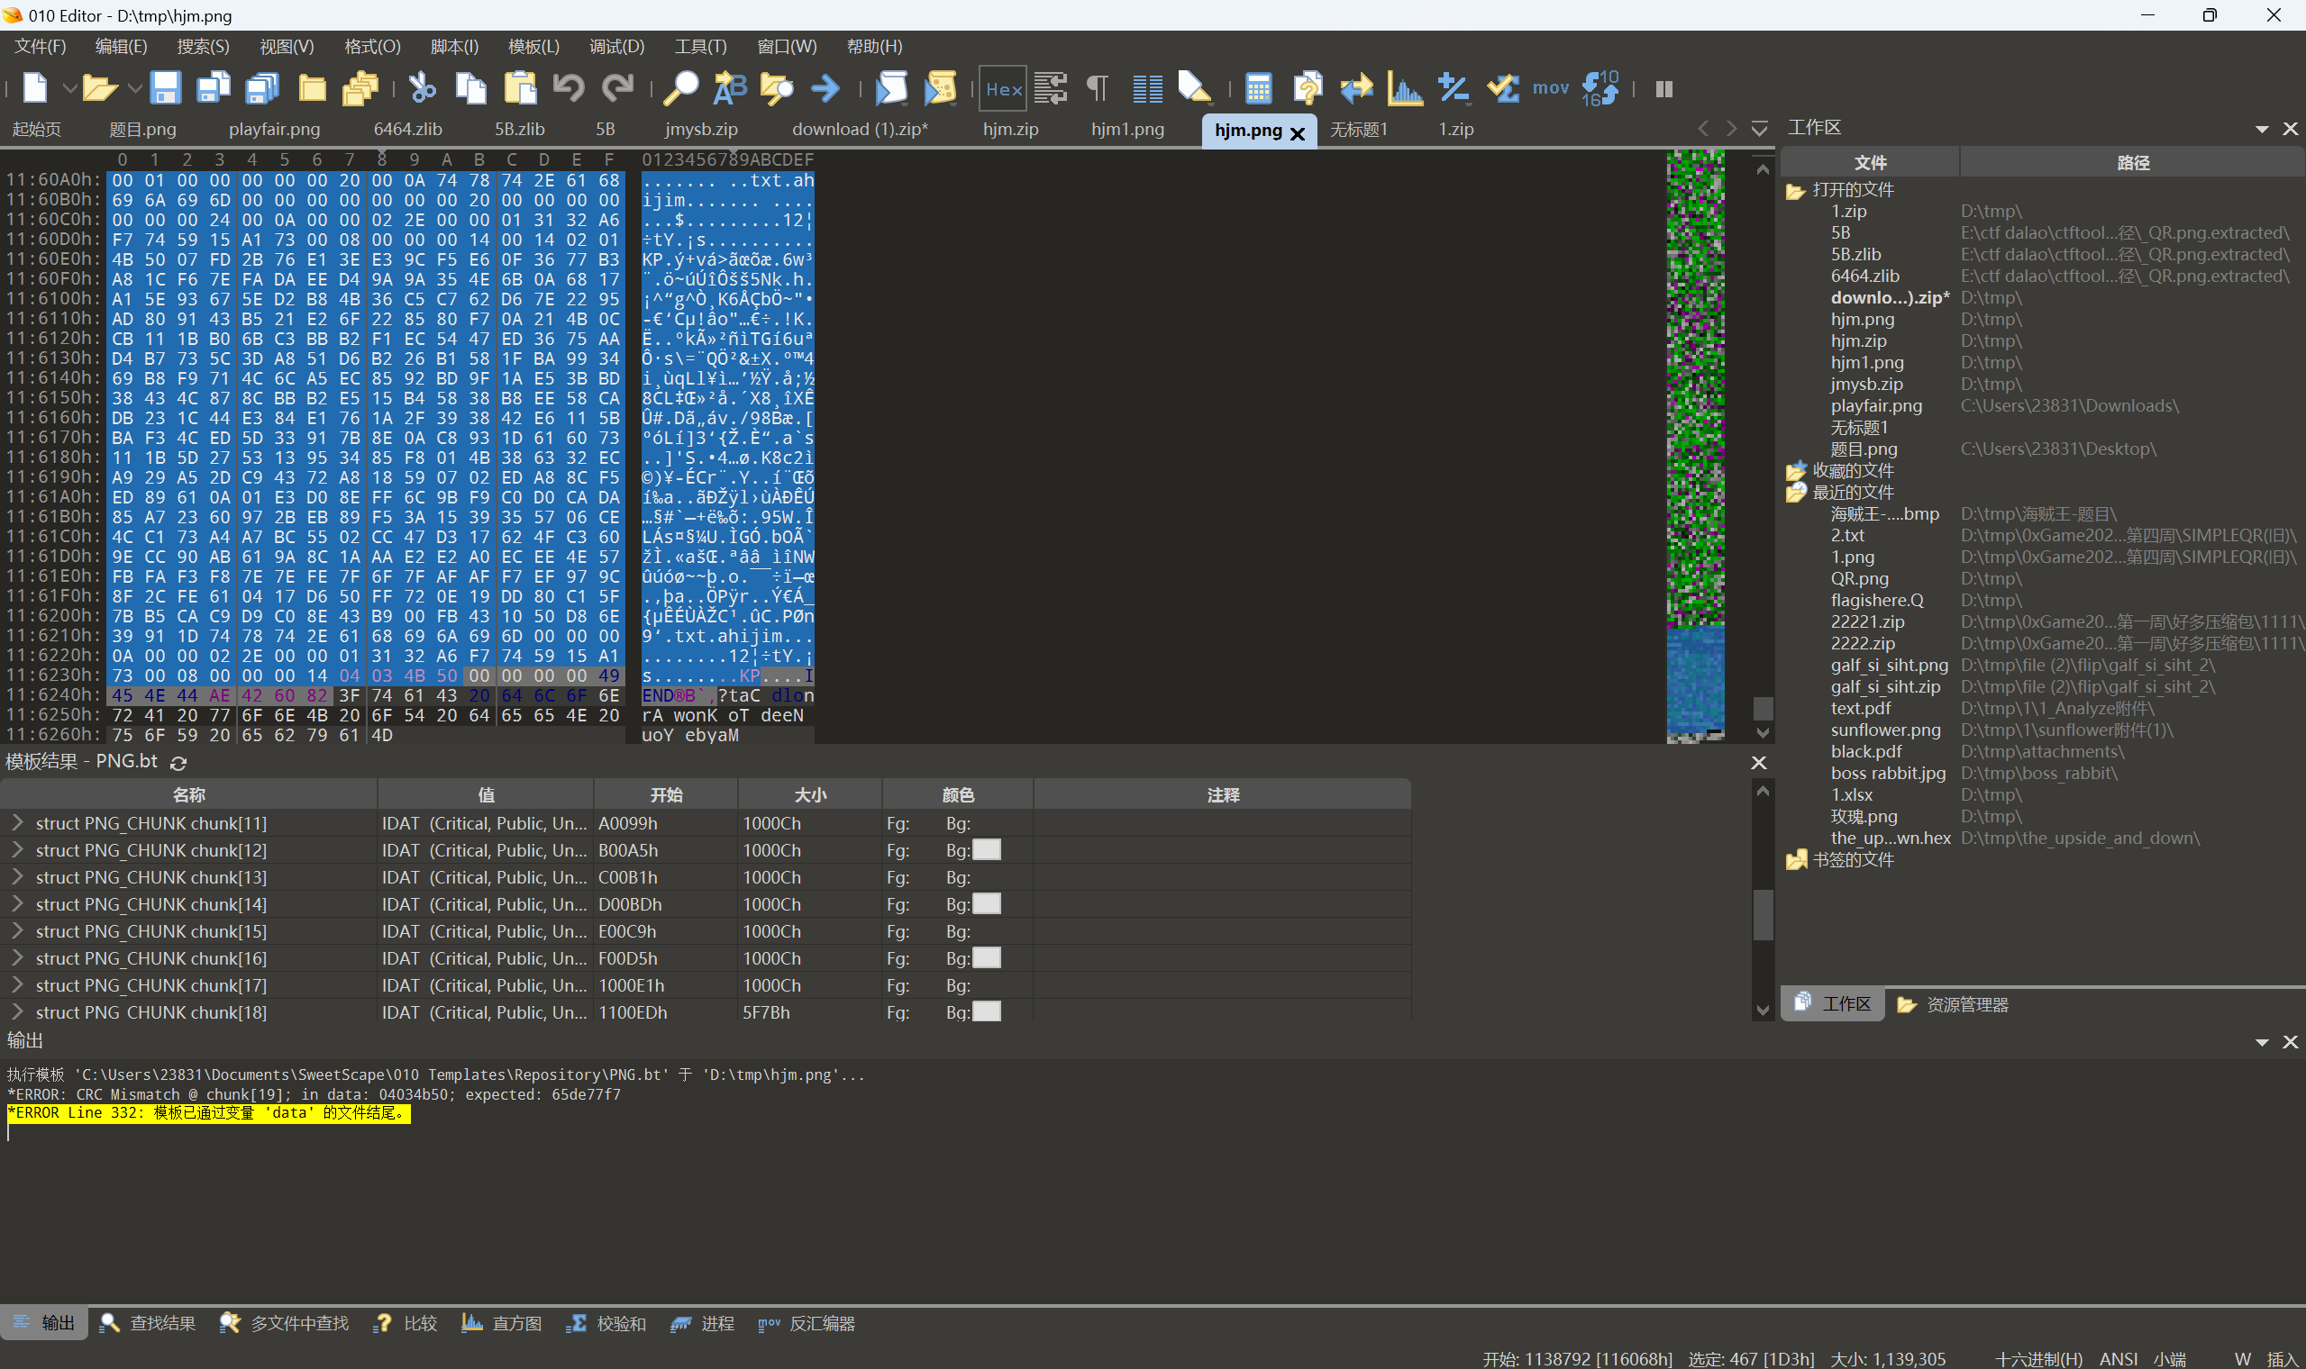The width and height of the screenshot is (2306, 1369).
Task: Click the hex view minimap overview
Action: coord(1695,446)
